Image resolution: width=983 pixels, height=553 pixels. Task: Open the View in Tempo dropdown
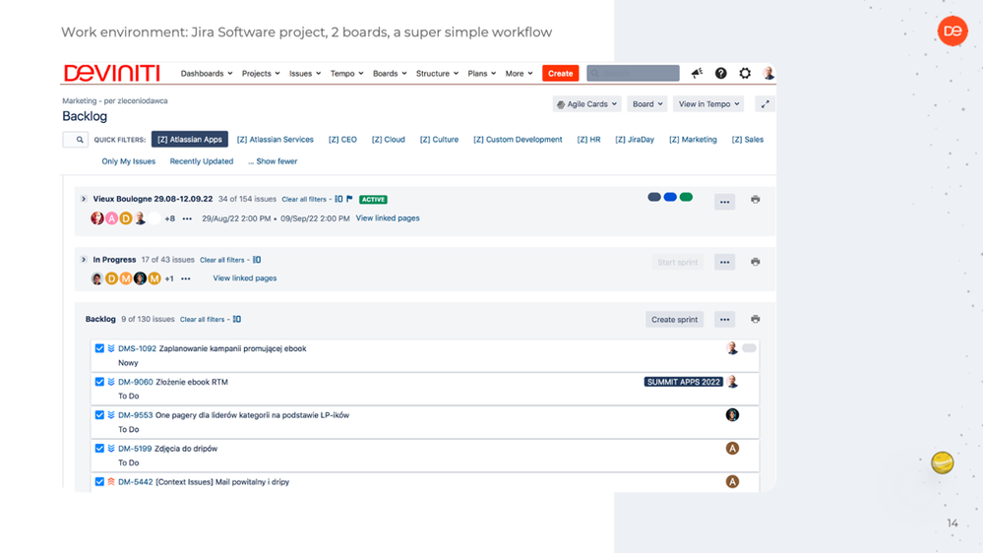pyautogui.click(x=708, y=104)
